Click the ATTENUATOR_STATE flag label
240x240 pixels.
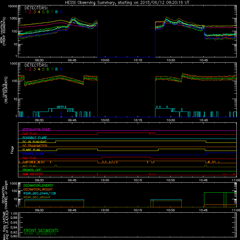pos(36,130)
